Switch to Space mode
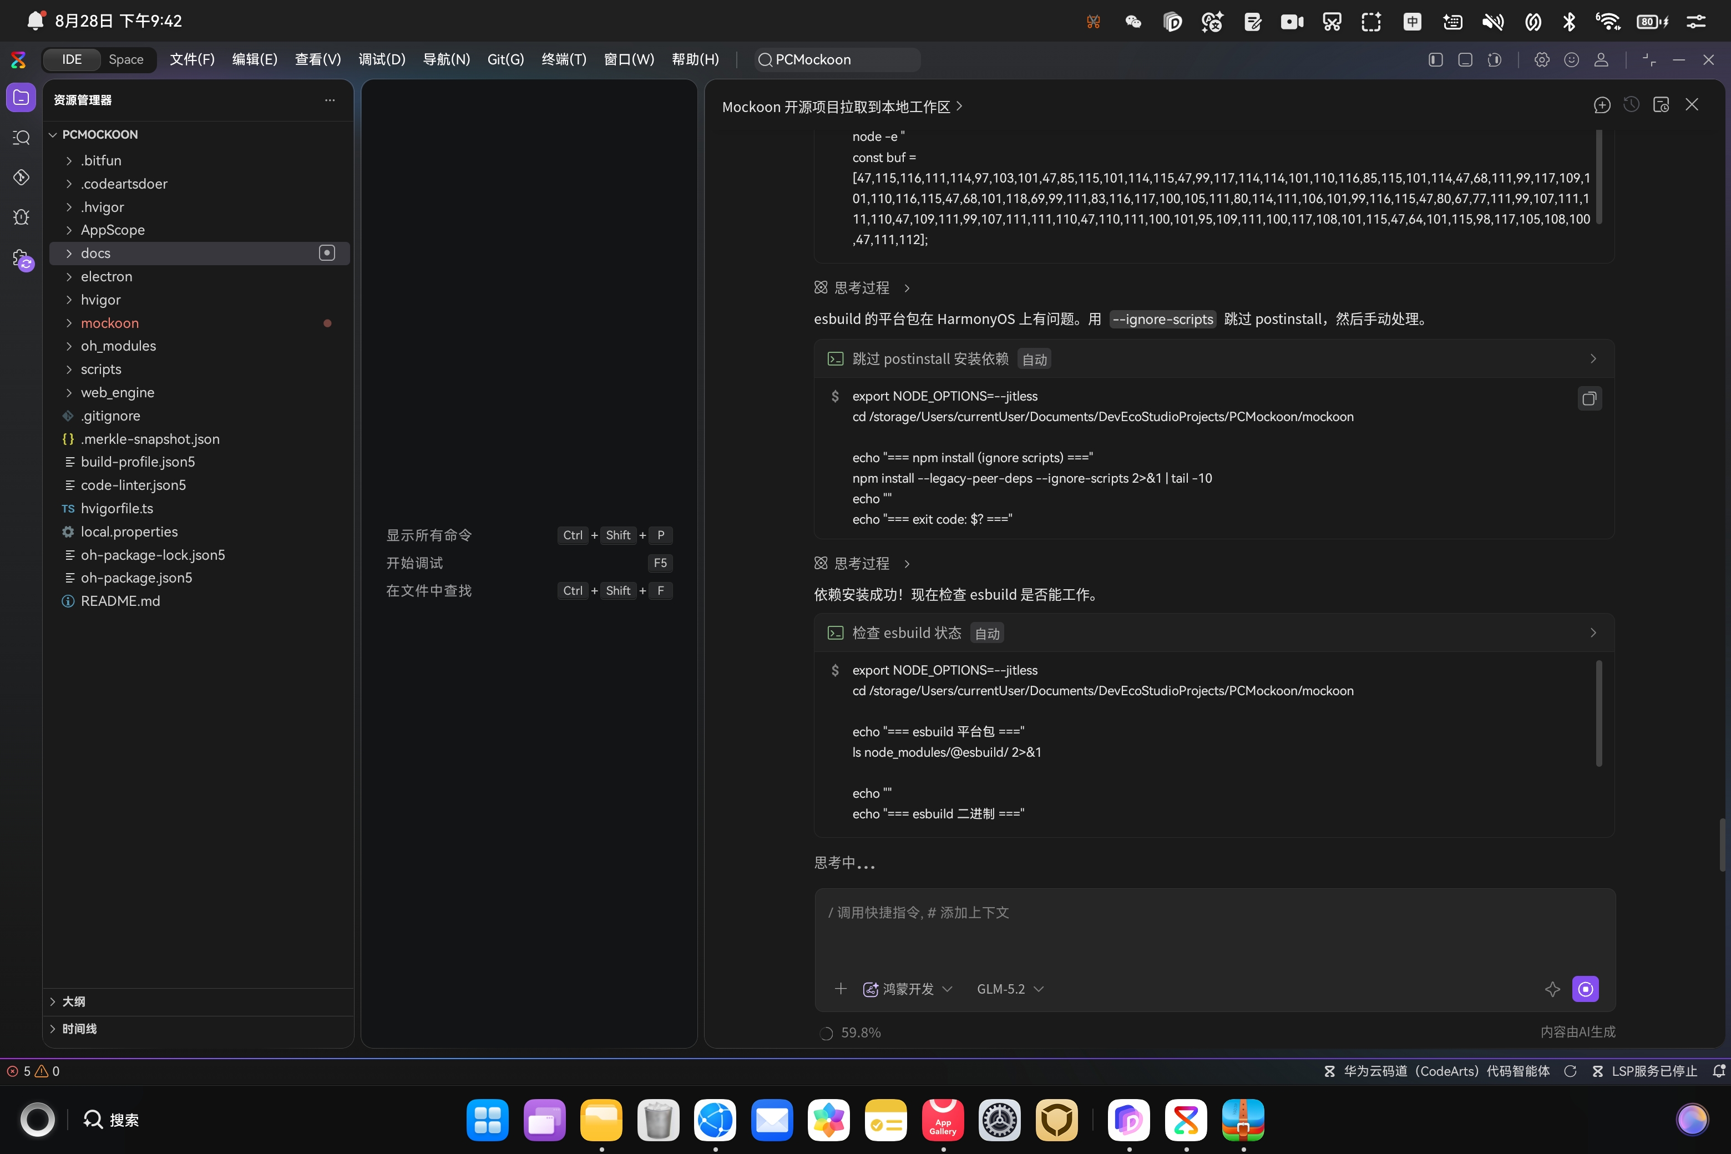 click(x=126, y=59)
